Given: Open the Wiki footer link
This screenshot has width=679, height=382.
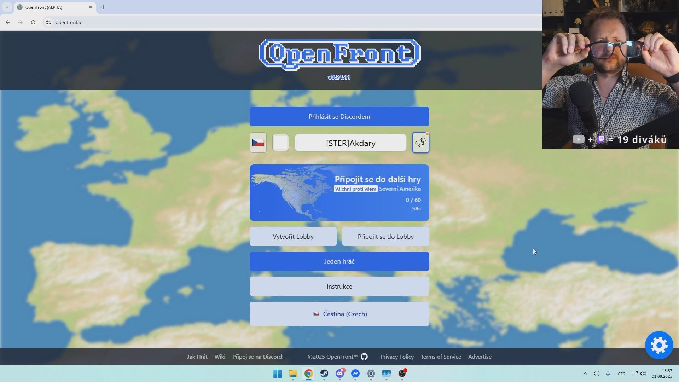Looking at the screenshot, I should pos(220,357).
